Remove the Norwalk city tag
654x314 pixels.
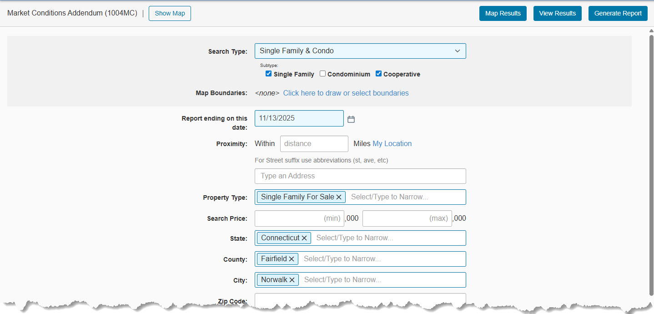point(292,280)
